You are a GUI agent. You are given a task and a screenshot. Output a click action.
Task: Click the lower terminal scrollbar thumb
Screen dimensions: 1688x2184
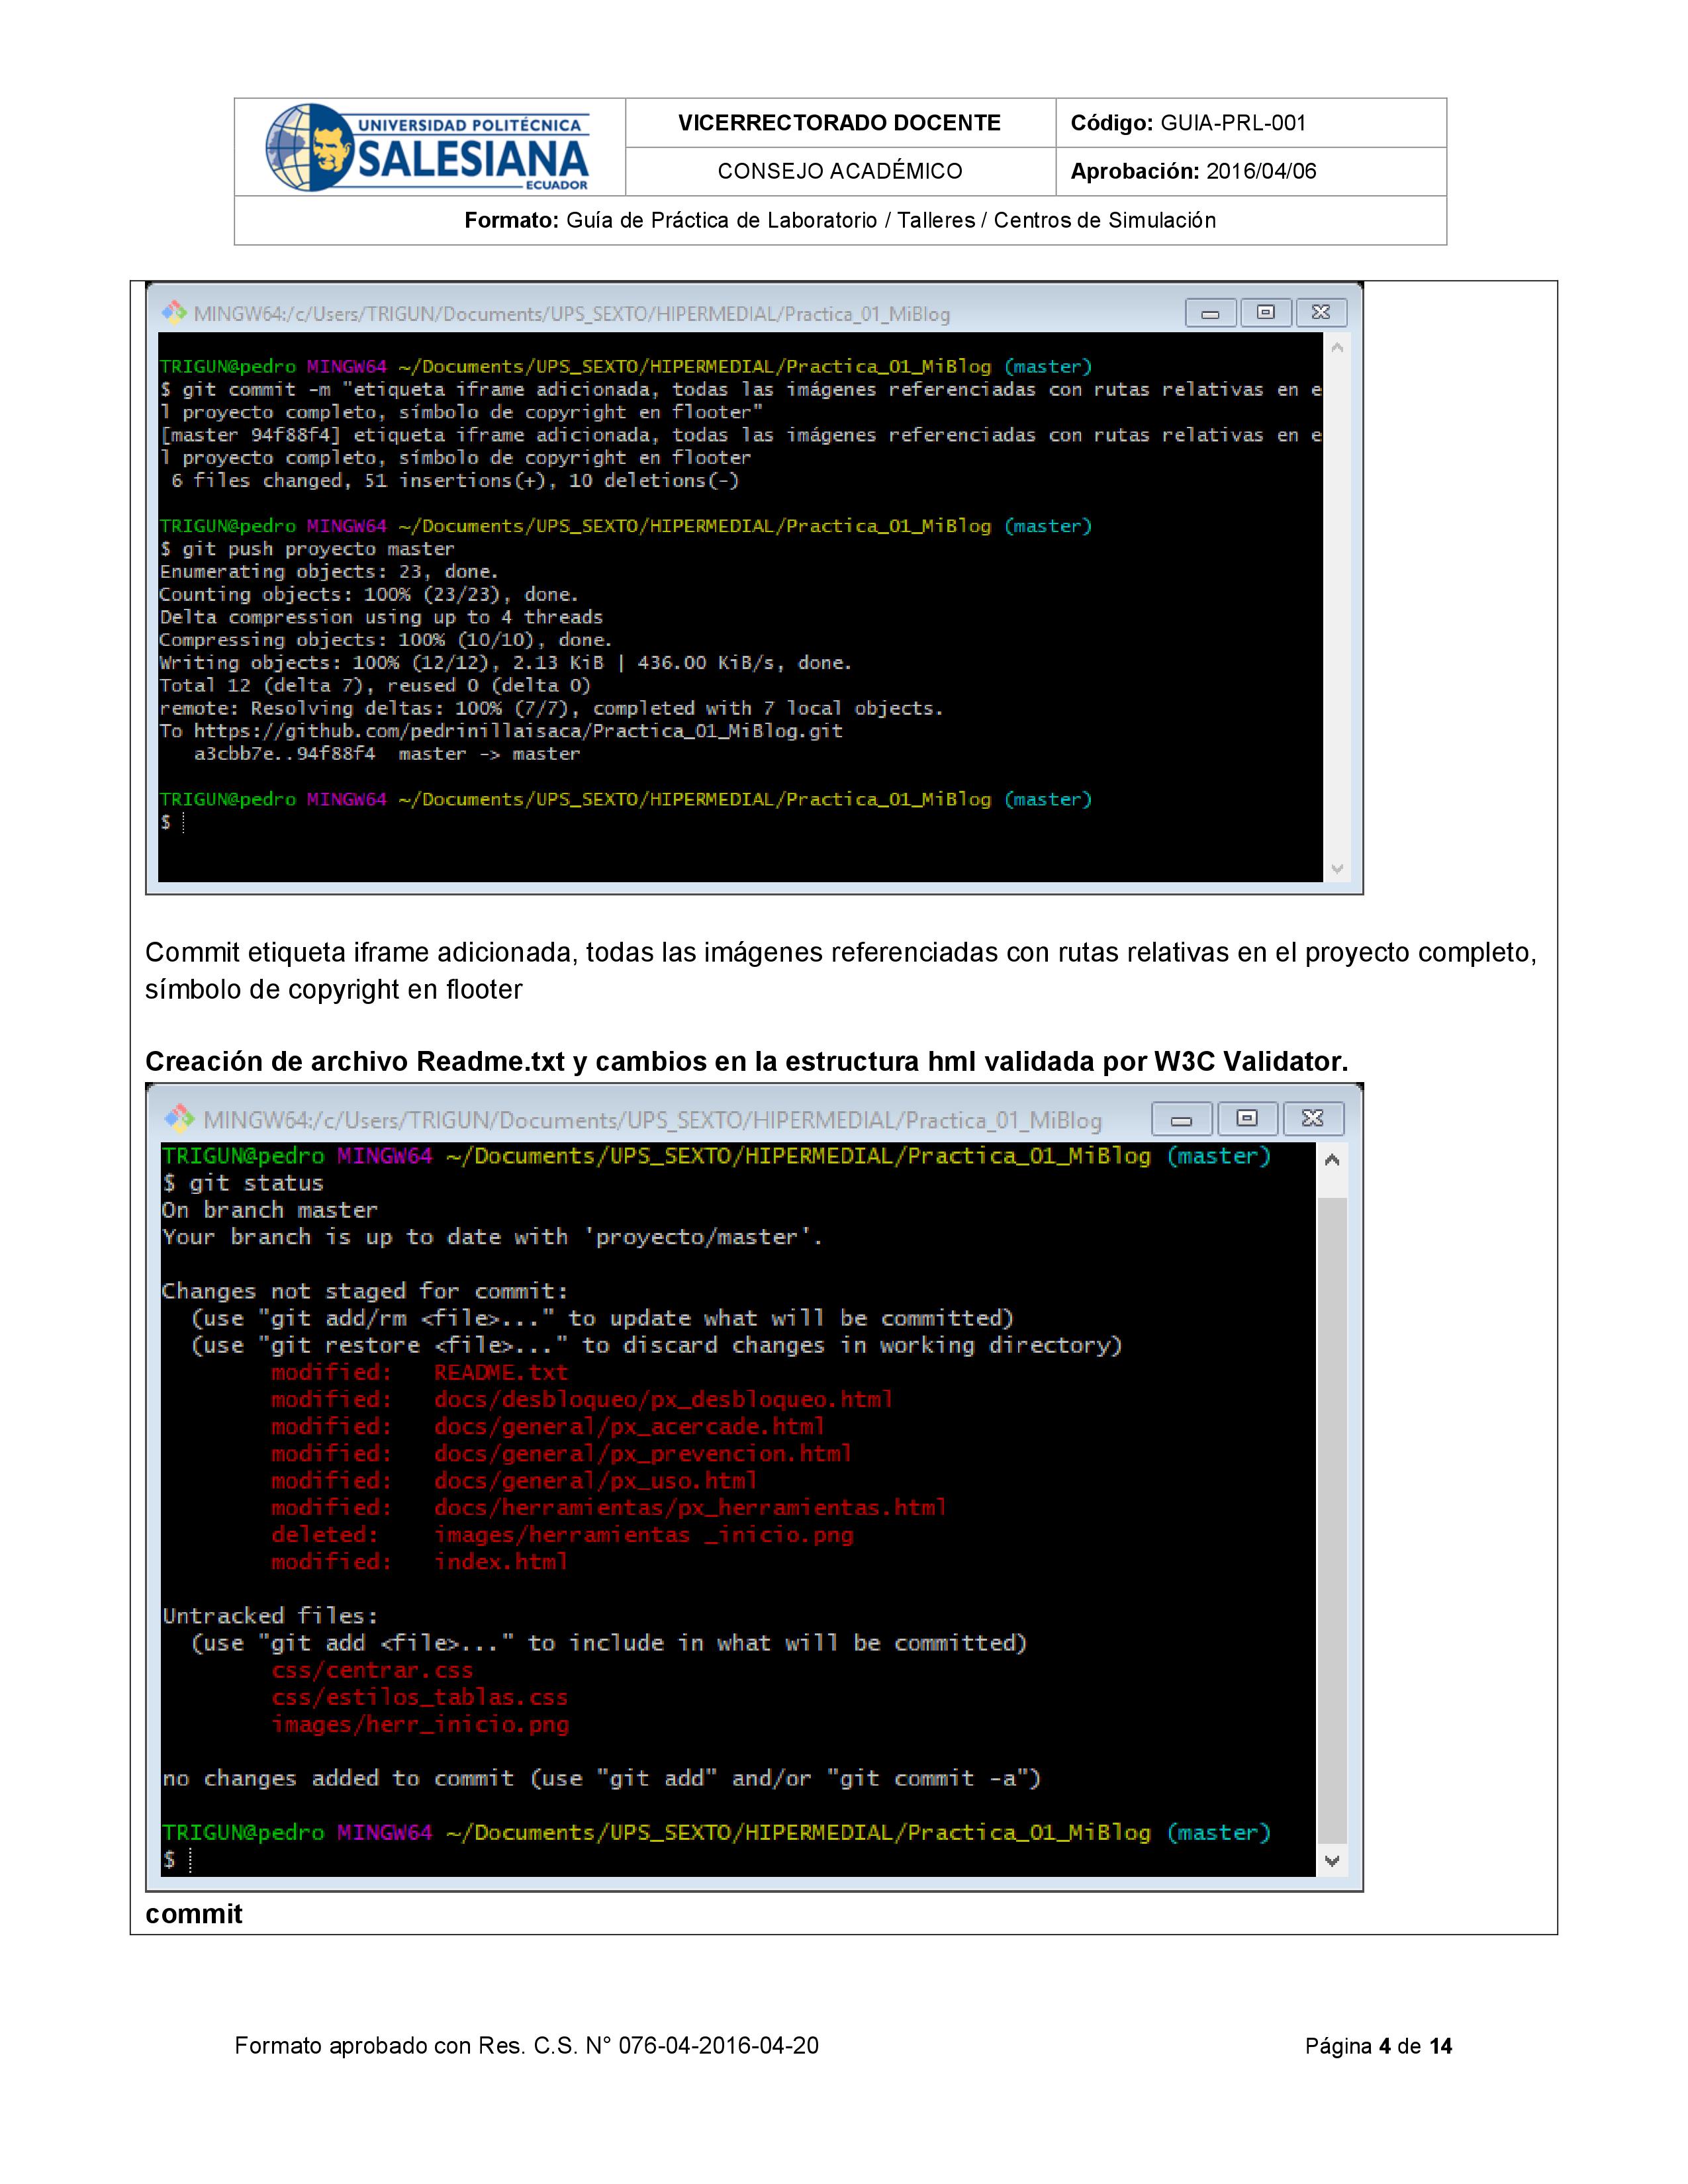coord(1331,1520)
